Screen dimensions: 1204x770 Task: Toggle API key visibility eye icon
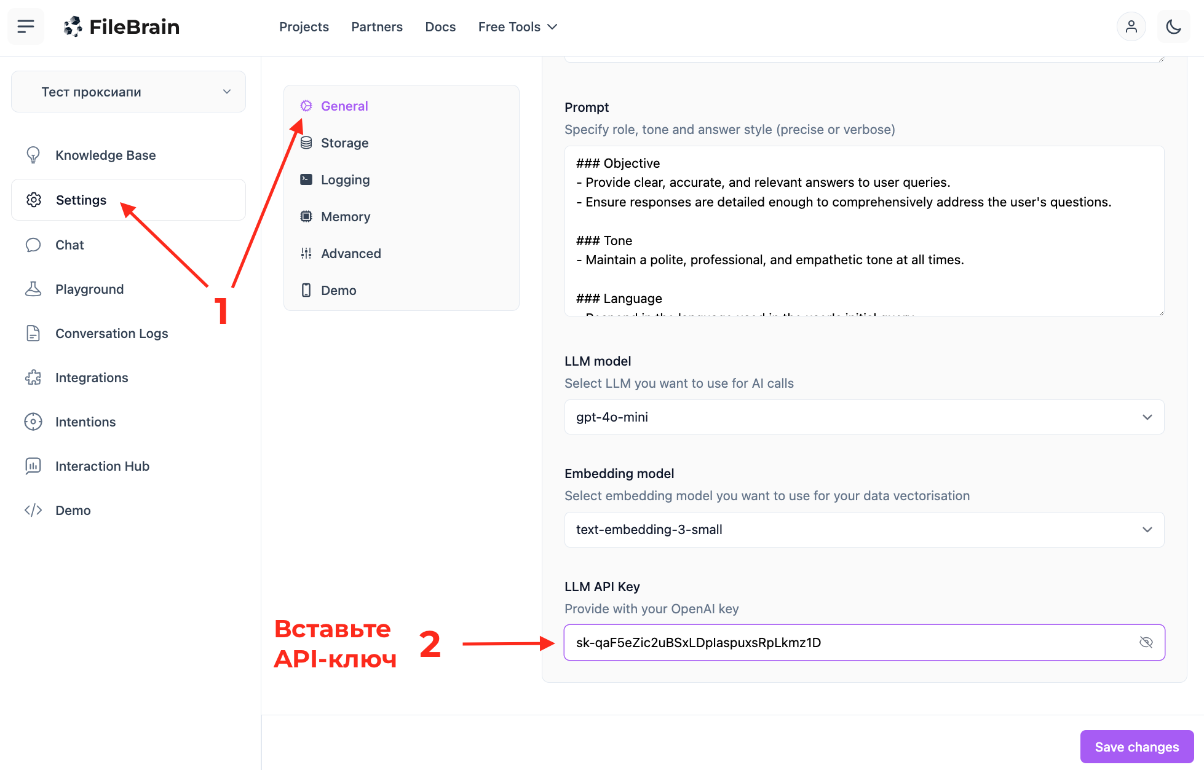tap(1146, 642)
